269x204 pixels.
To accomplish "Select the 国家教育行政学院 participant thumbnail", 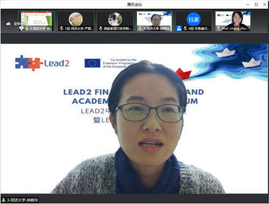I will point(115,21).
